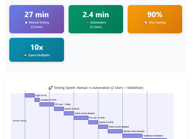
Task: Click the first Check Access Request bar
Action: pos(69,113)
